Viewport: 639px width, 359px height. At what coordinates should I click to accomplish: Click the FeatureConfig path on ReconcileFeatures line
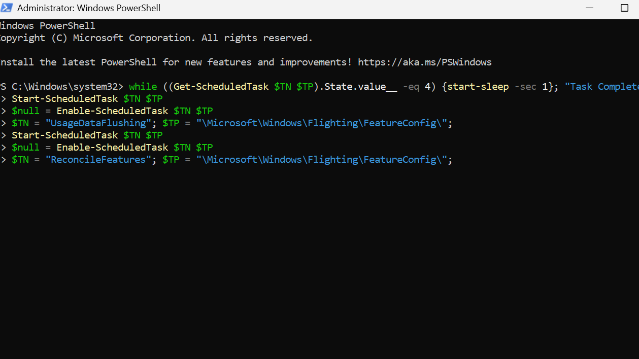click(x=322, y=160)
